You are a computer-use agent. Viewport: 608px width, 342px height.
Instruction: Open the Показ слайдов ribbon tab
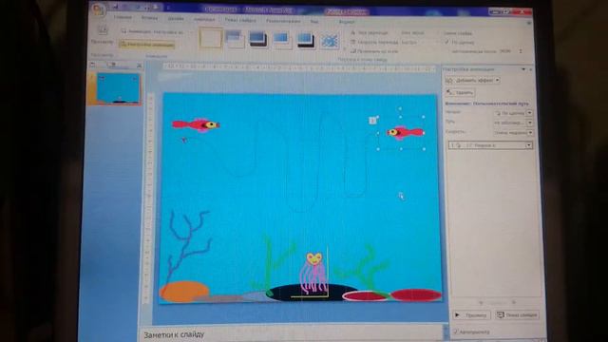[240, 20]
